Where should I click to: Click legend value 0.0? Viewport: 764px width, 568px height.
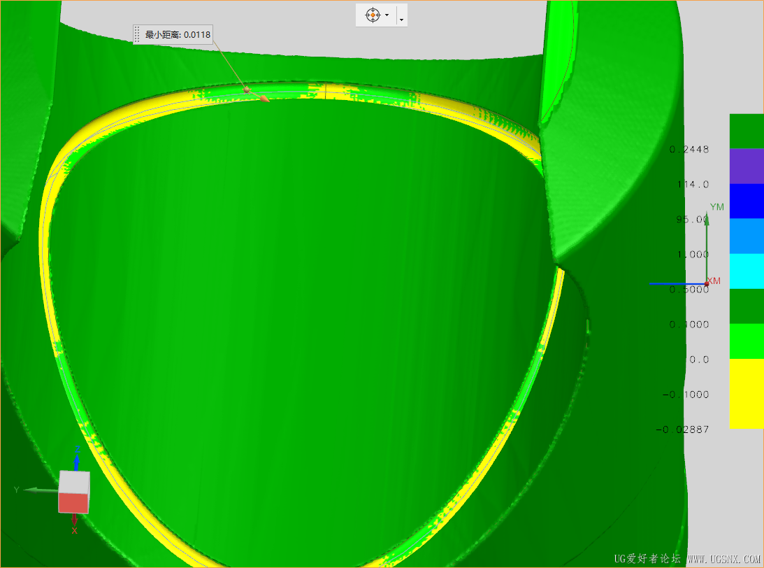coord(699,360)
